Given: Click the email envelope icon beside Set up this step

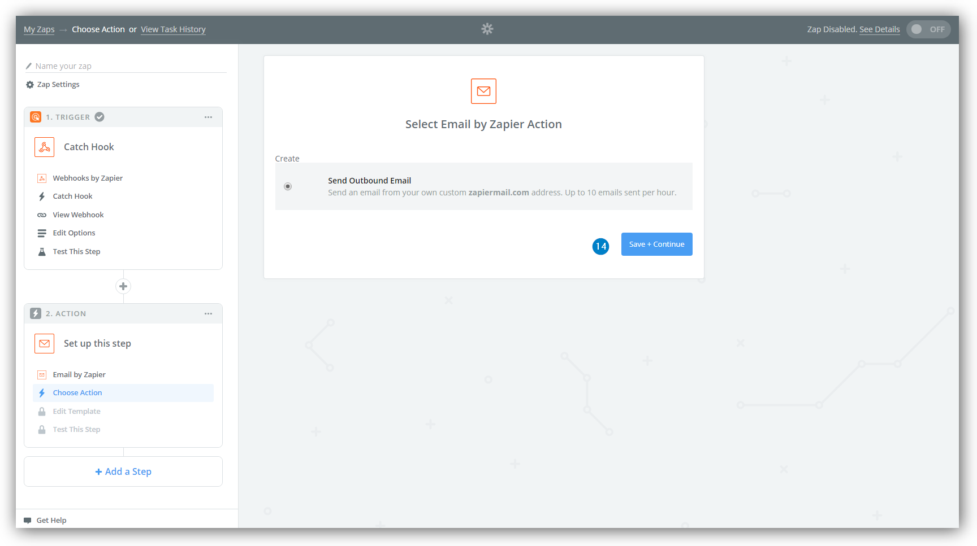Looking at the screenshot, I should pyautogui.click(x=44, y=343).
